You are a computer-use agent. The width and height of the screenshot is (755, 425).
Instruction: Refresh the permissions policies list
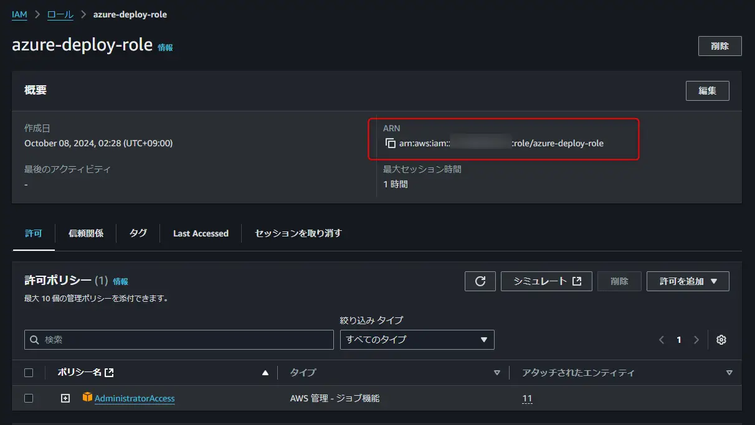(480, 281)
